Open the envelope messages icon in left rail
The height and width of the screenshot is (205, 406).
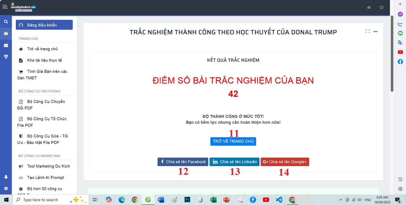point(6,45)
